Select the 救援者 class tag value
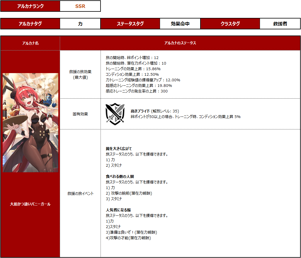 [280, 24]
